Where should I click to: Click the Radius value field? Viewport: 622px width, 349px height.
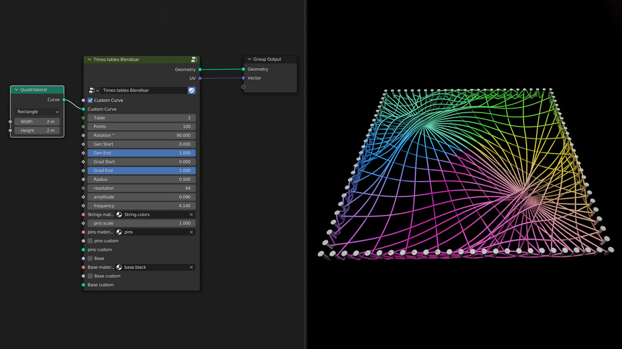pyautogui.click(x=141, y=179)
